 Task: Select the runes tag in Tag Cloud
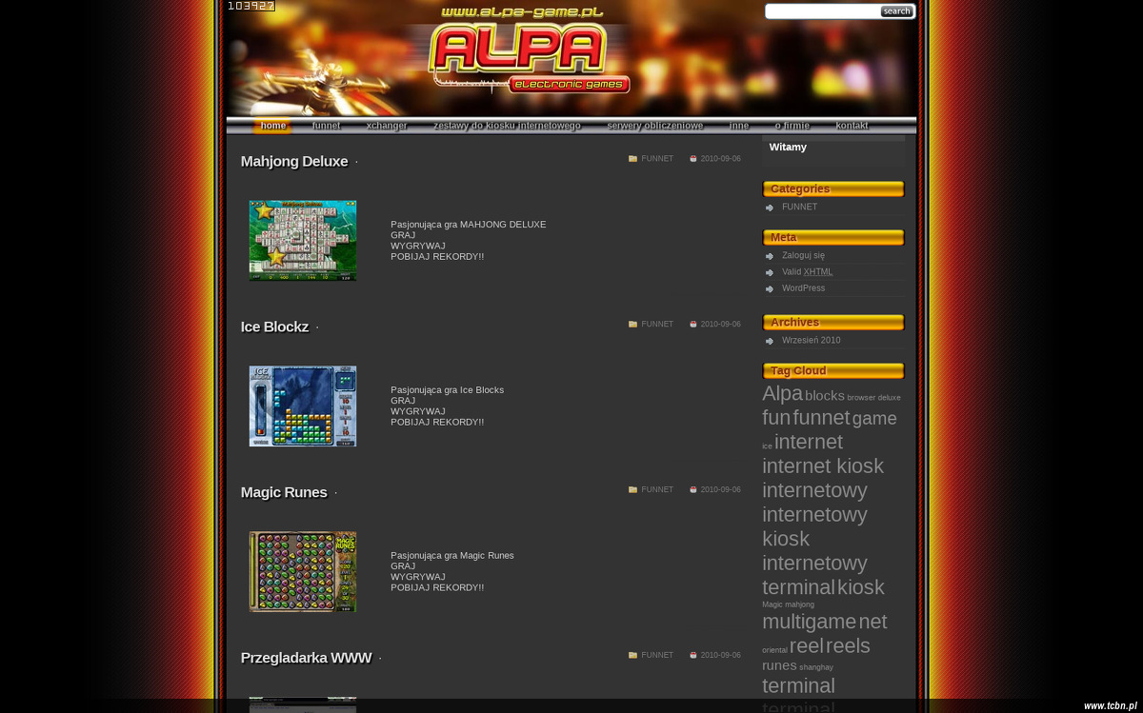(x=779, y=666)
